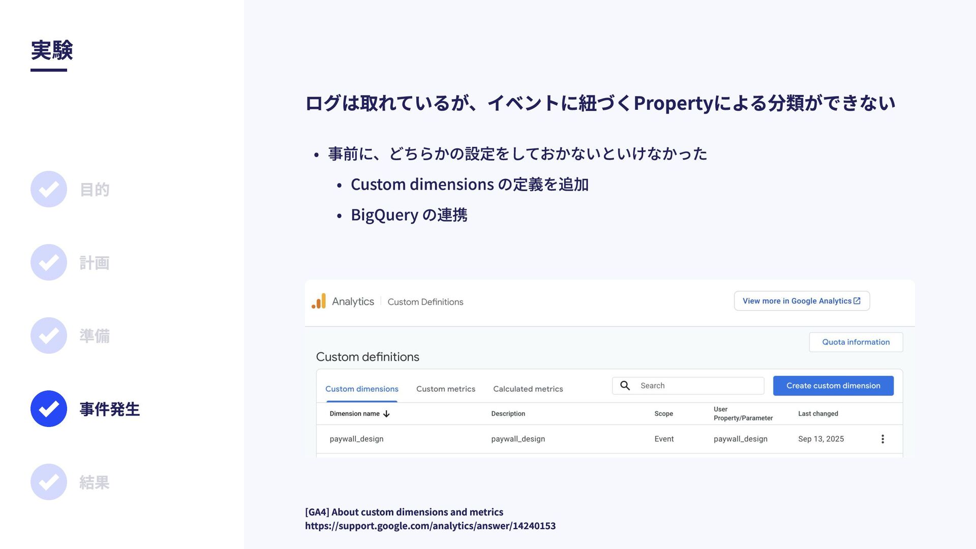Switch to the Custom metrics tab
Screen dimensions: 976x549
click(x=446, y=389)
